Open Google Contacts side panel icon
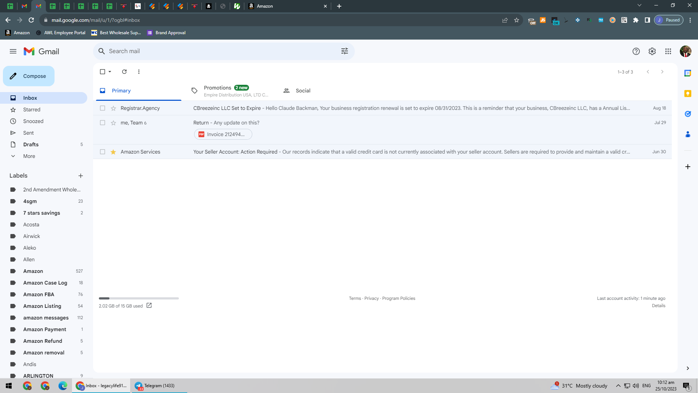The image size is (698, 393). (x=688, y=134)
